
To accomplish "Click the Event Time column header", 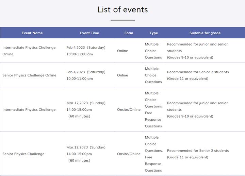I will [x=89, y=33].
